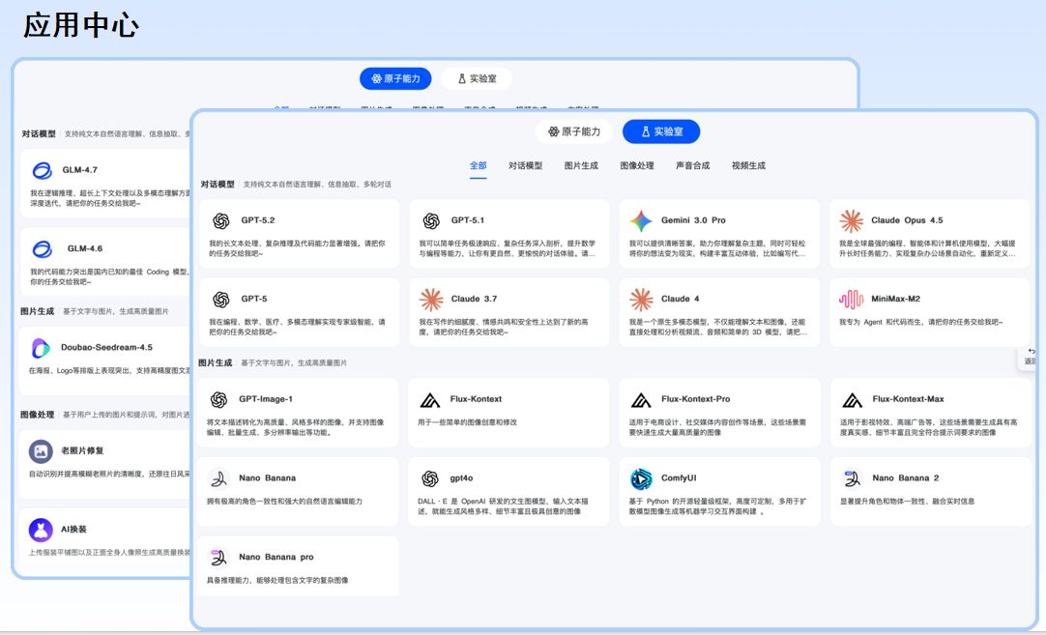
Task: Switch to 原子能力 in the front window
Action: [x=574, y=131]
